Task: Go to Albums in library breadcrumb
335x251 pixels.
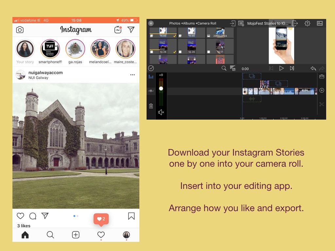Action: coord(189,23)
